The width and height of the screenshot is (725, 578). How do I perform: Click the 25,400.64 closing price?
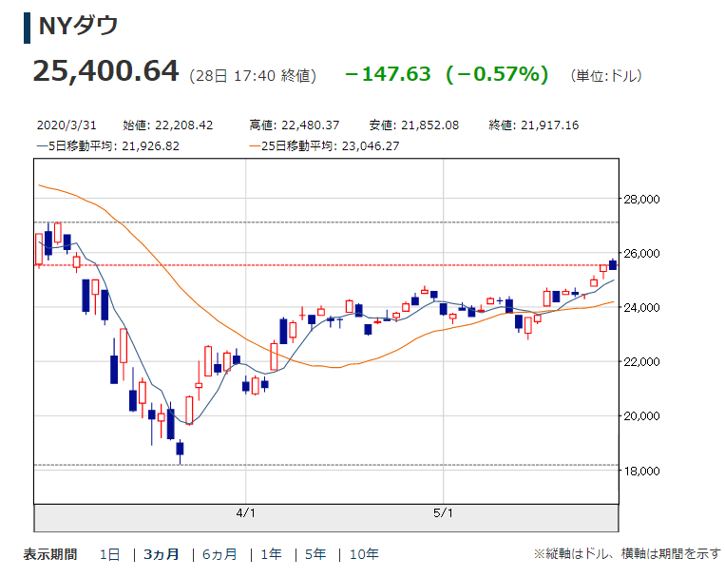[x=105, y=72]
